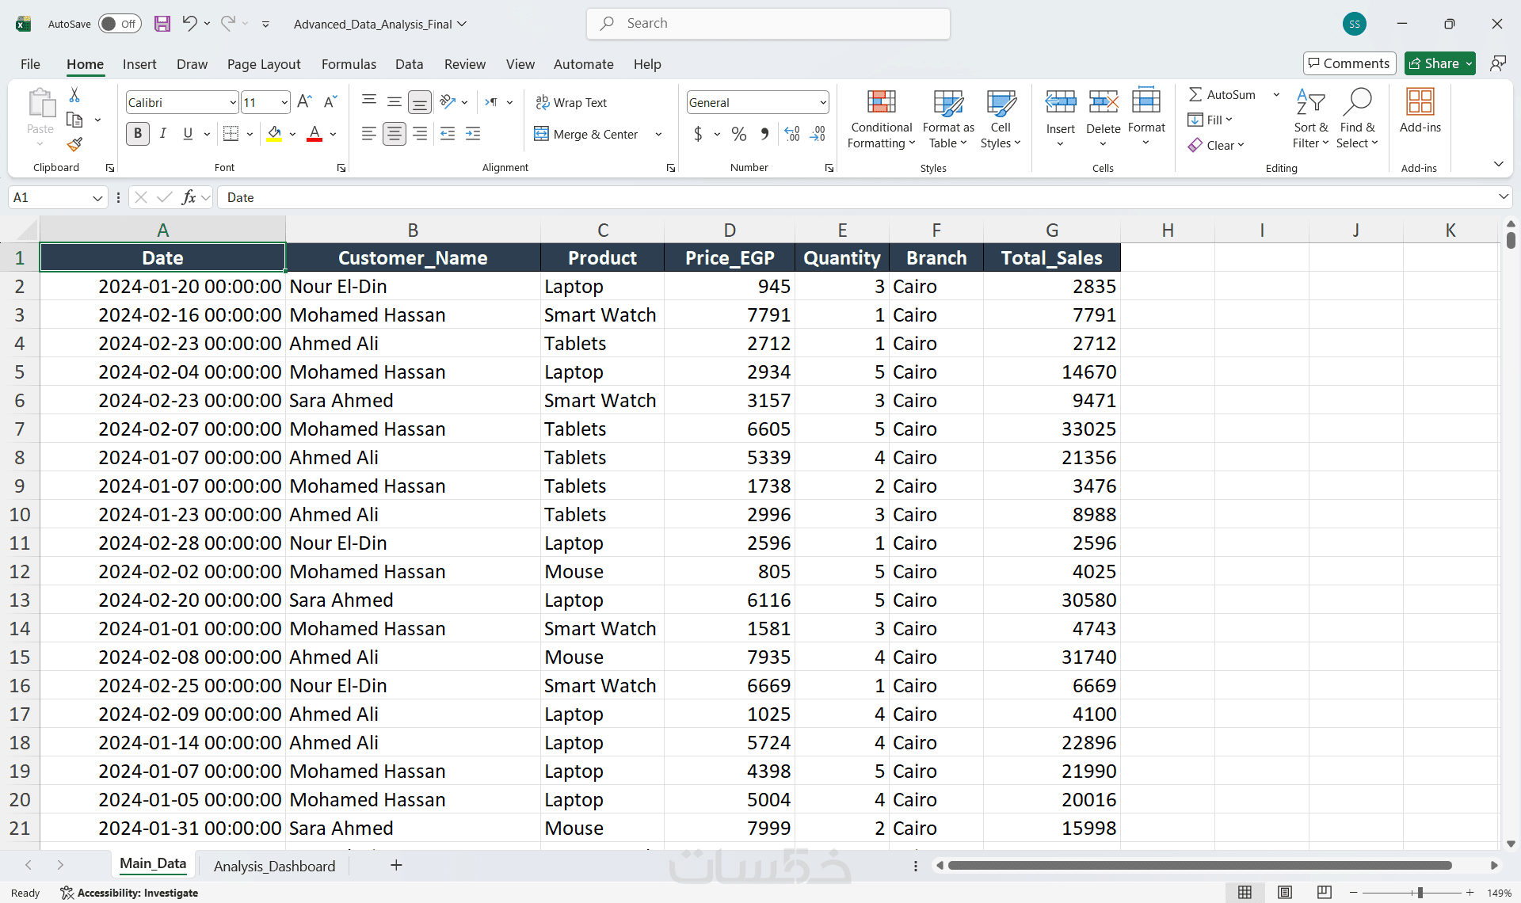
Task: Toggle Wrap Text on selected cell
Action: [x=571, y=103]
